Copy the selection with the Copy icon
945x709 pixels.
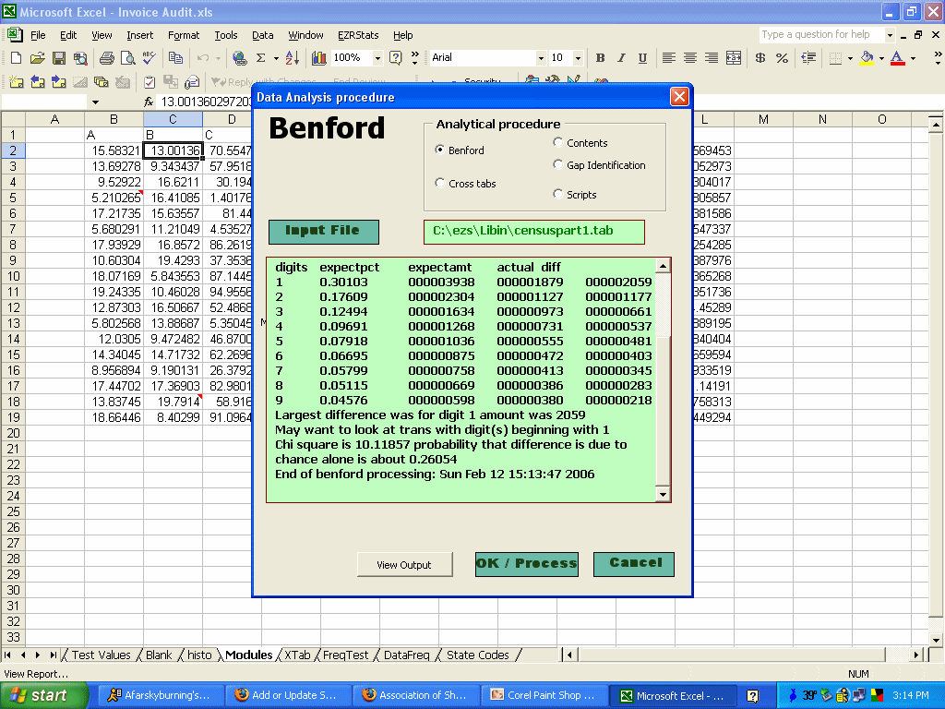tap(175, 58)
